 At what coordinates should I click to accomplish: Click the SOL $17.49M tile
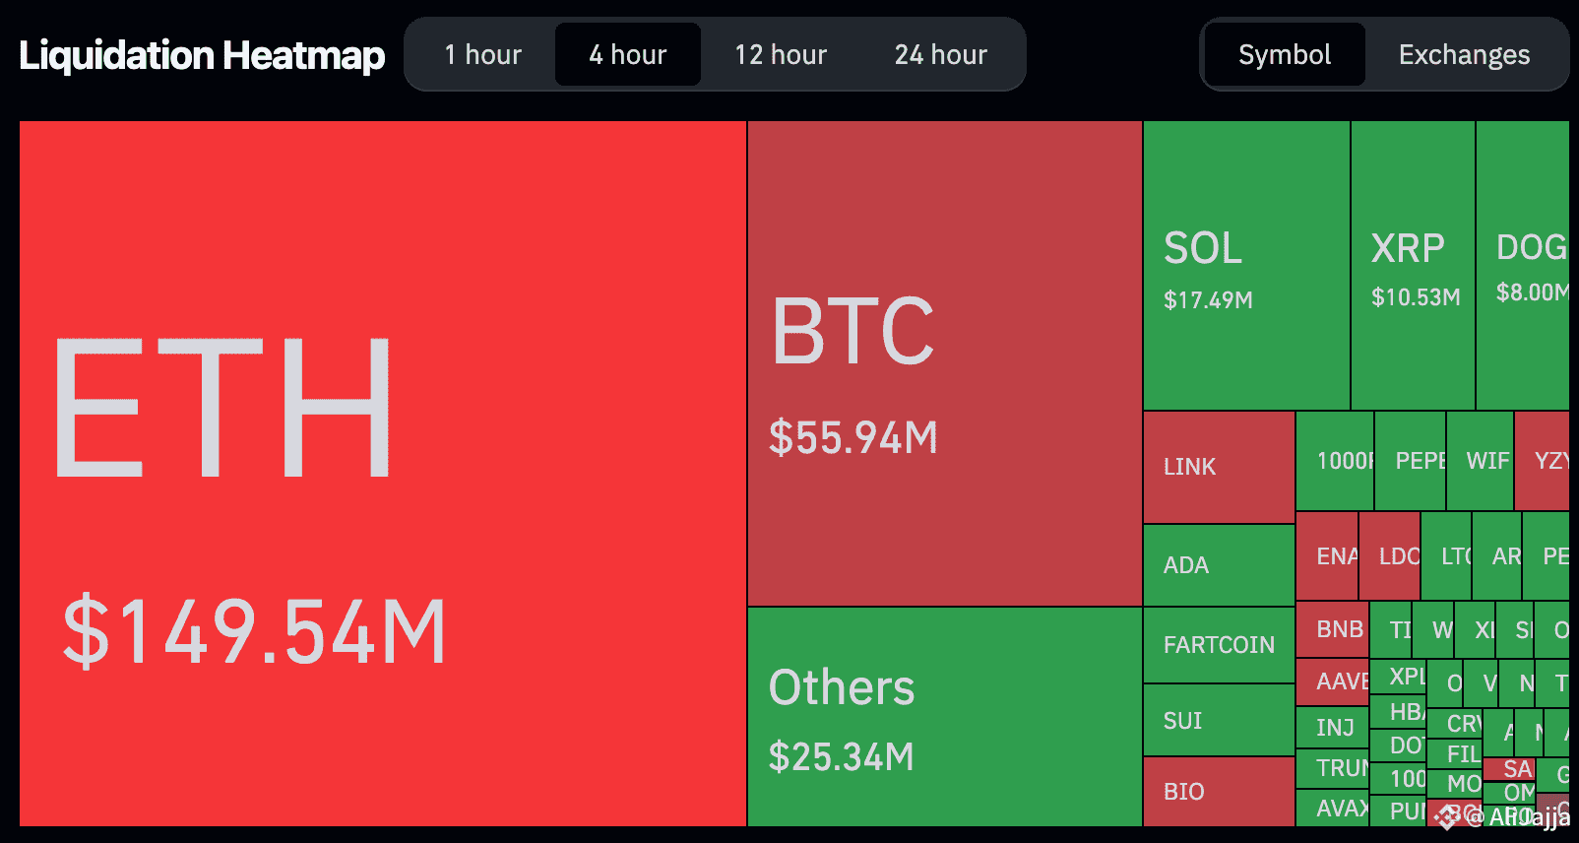pyautogui.click(x=1246, y=266)
